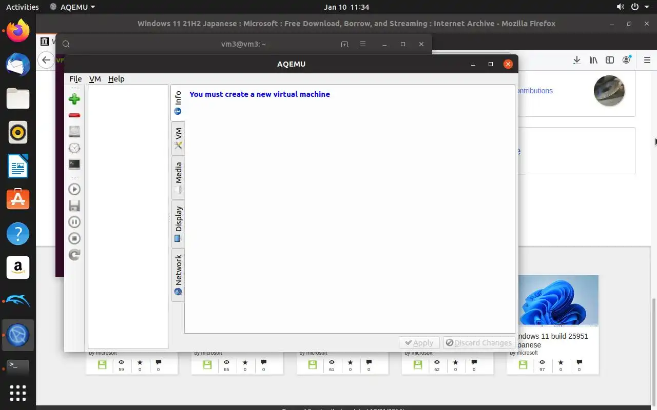The height and width of the screenshot is (410, 657).
Task: Open Ubuntu Software from the dock
Action: click(x=18, y=199)
